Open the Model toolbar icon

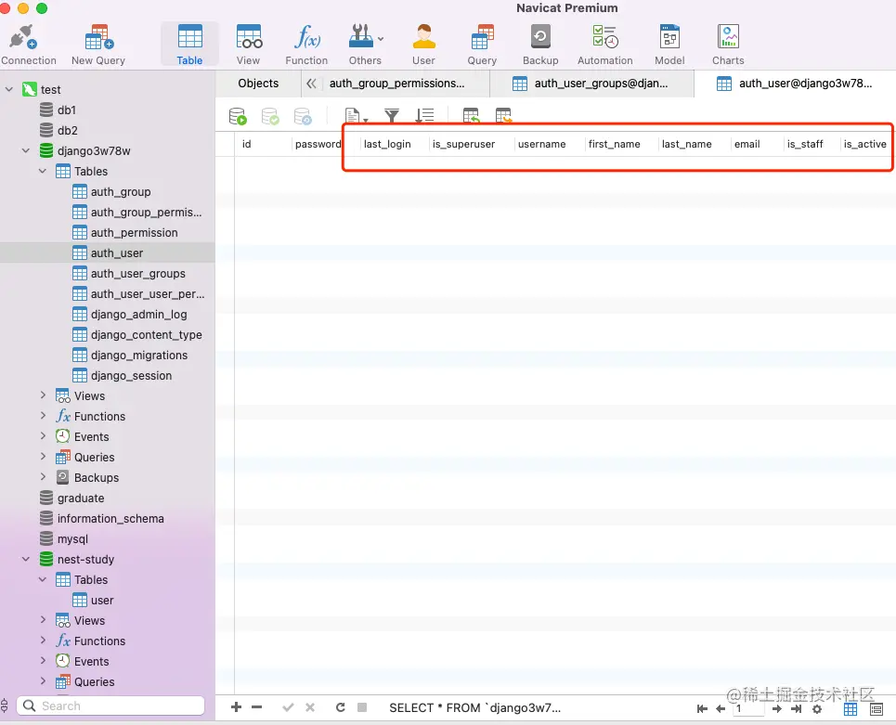click(669, 45)
